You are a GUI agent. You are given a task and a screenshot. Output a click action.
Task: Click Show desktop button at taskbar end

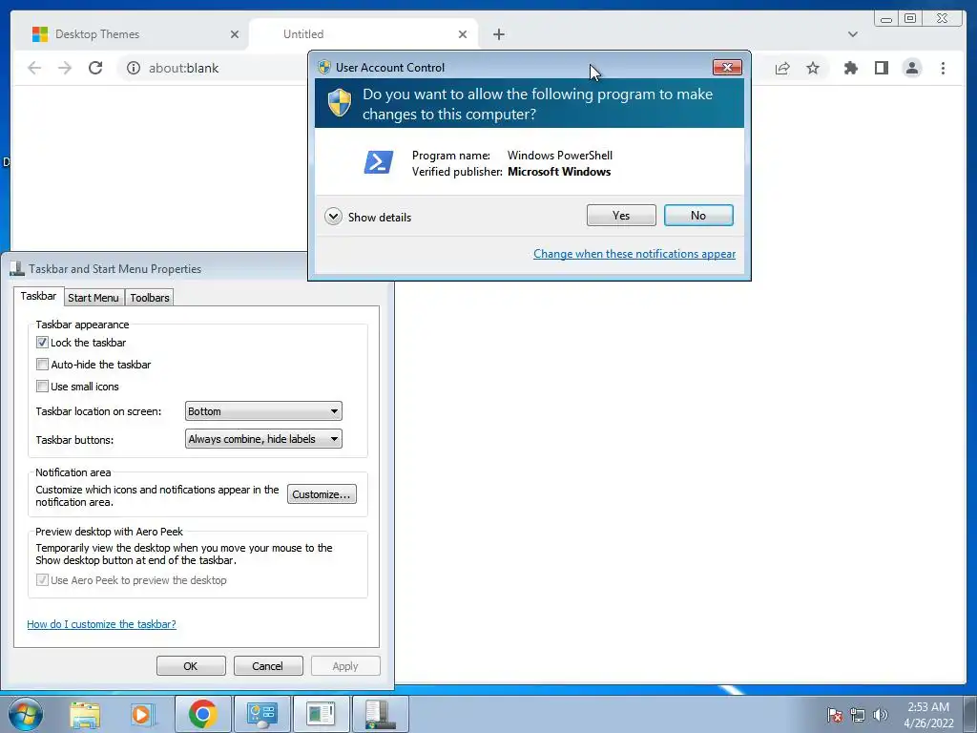click(x=970, y=714)
